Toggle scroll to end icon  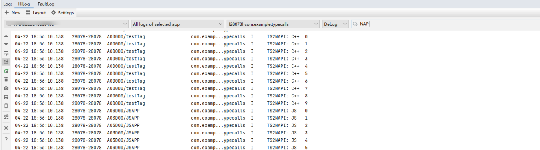(6, 62)
